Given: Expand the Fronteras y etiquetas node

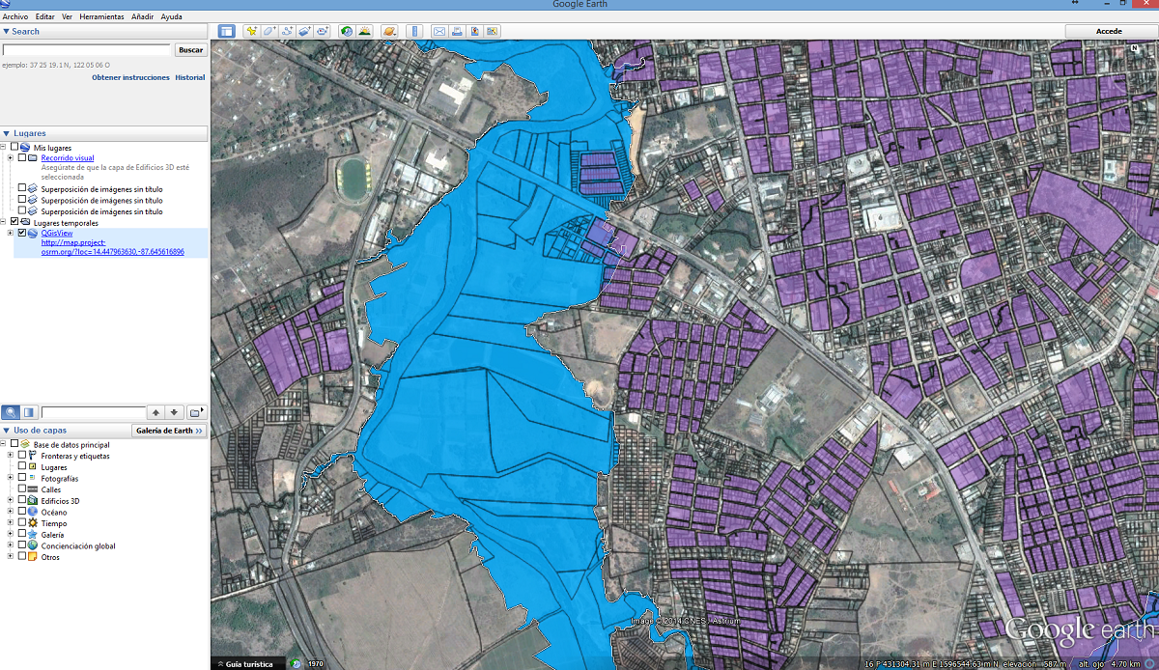Looking at the screenshot, I should (x=11, y=456).
